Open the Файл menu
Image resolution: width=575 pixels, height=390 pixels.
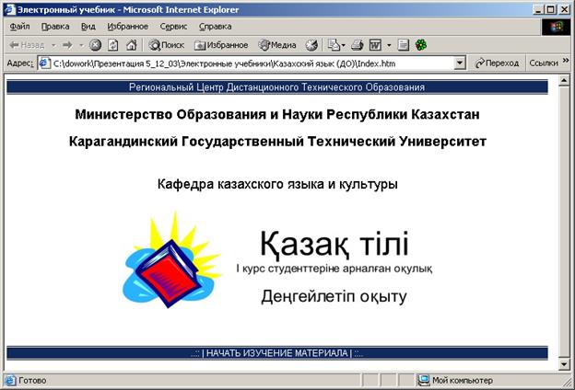tap(19, 27)
